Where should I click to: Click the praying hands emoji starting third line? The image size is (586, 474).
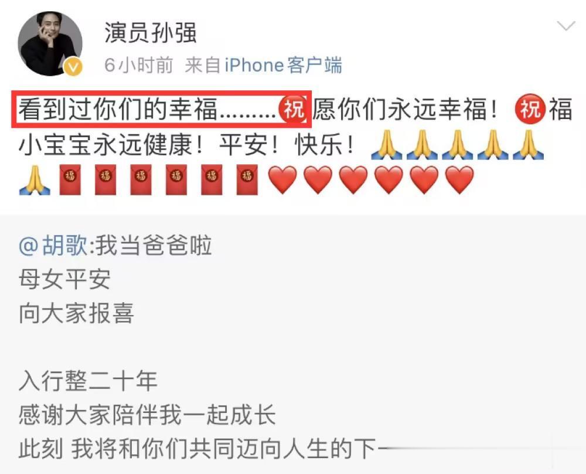pyautogui.click(x=35, y=180)
